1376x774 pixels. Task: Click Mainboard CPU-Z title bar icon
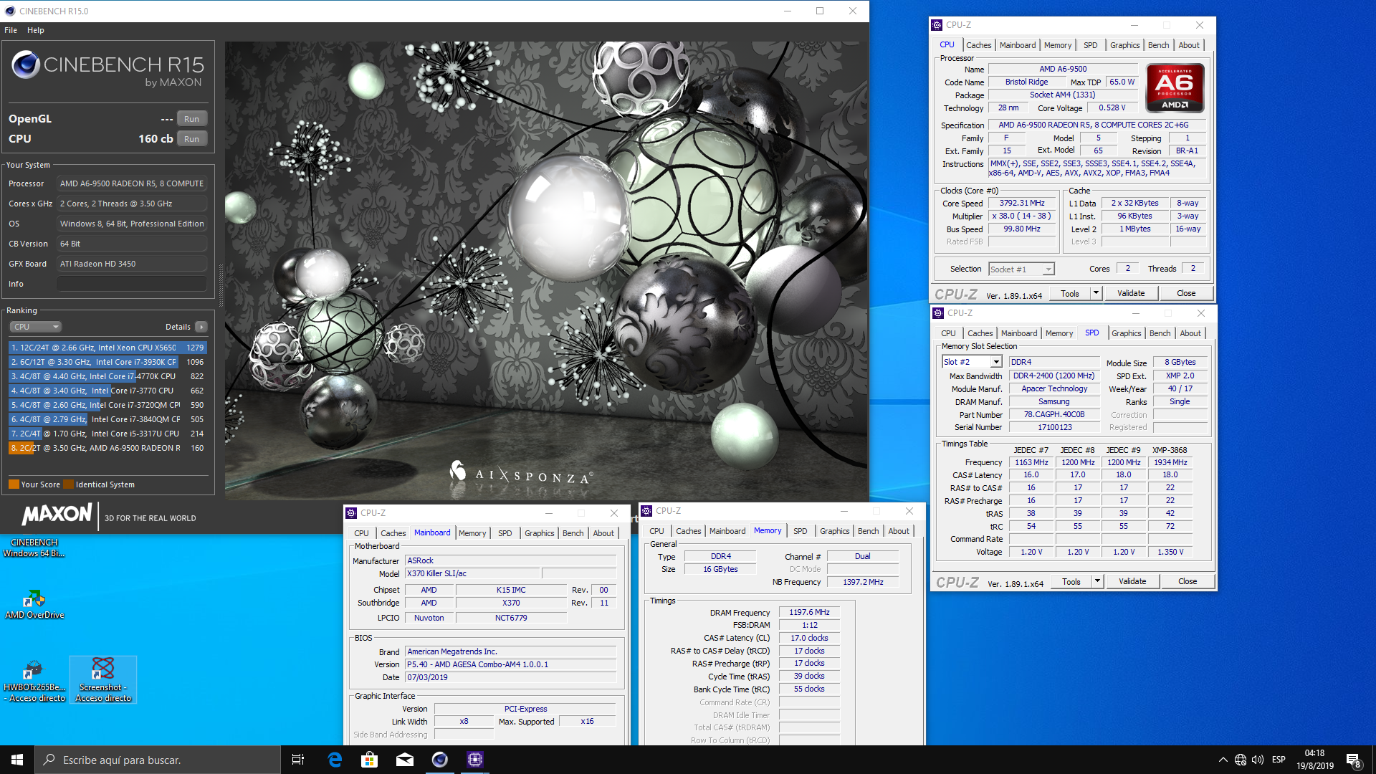click(x=351, y=513)
